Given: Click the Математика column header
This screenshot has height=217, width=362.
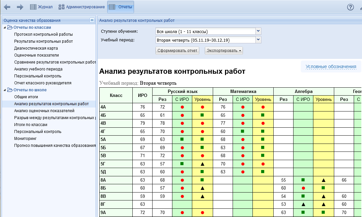Looking at the screenshot, I should pyautogui.click(x=243, y=91).
